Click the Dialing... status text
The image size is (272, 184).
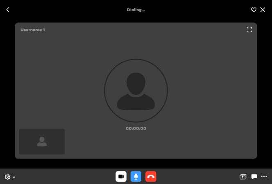tap(136, 10)
